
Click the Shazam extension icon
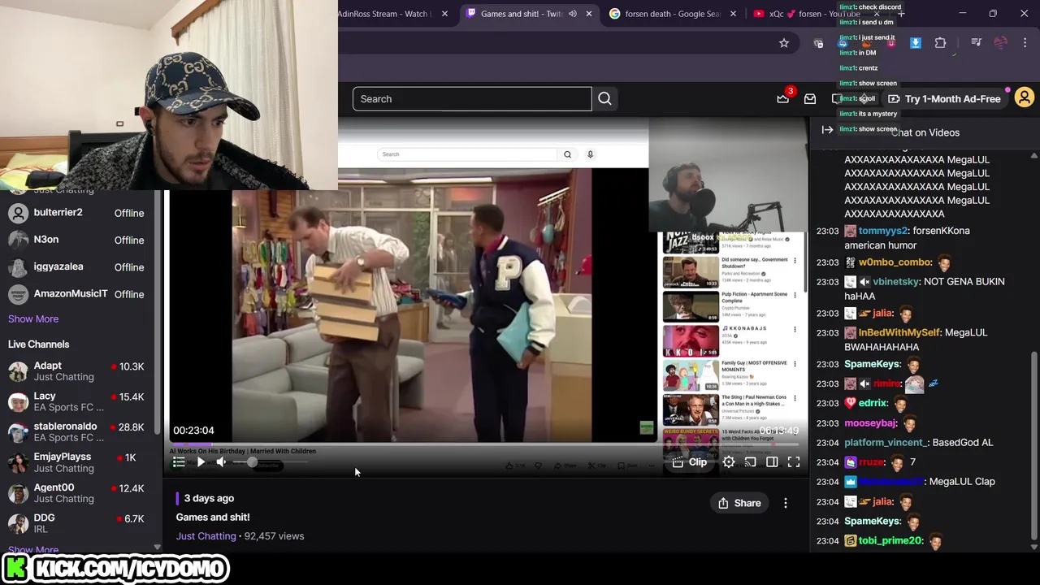(843, 43)
